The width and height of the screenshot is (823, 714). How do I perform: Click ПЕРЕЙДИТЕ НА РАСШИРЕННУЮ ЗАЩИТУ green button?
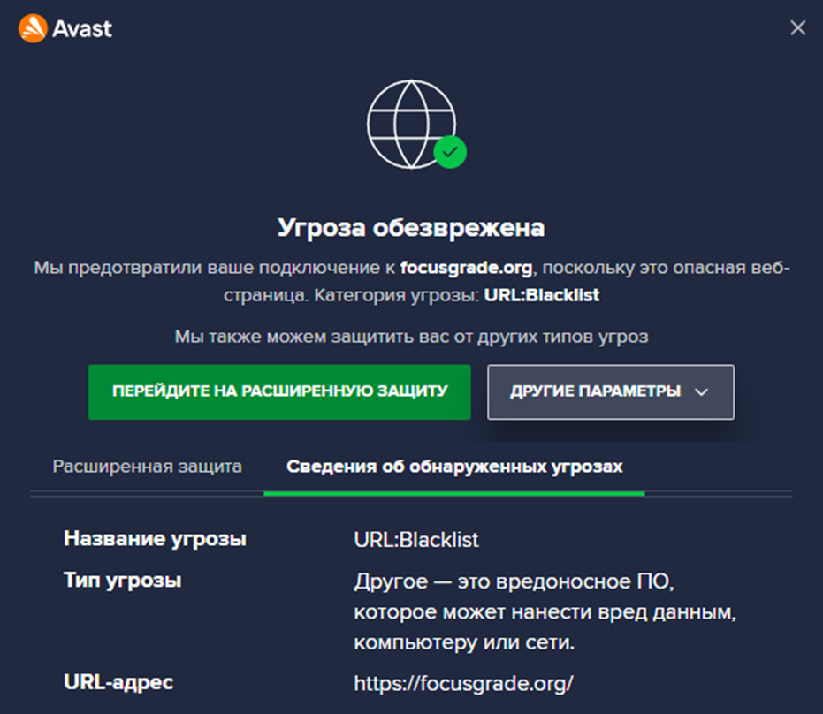pos(279,391)
